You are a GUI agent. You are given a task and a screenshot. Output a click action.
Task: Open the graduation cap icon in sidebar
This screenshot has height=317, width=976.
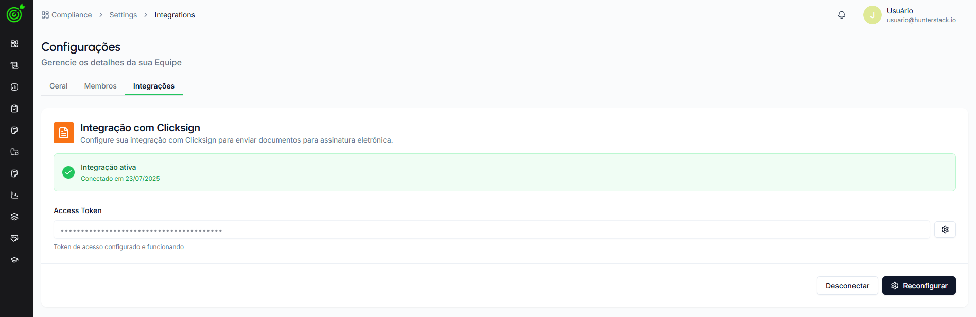[x=14, y=260]
